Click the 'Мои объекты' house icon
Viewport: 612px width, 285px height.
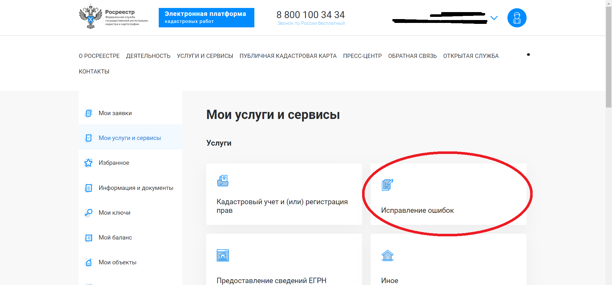(89, 262)
